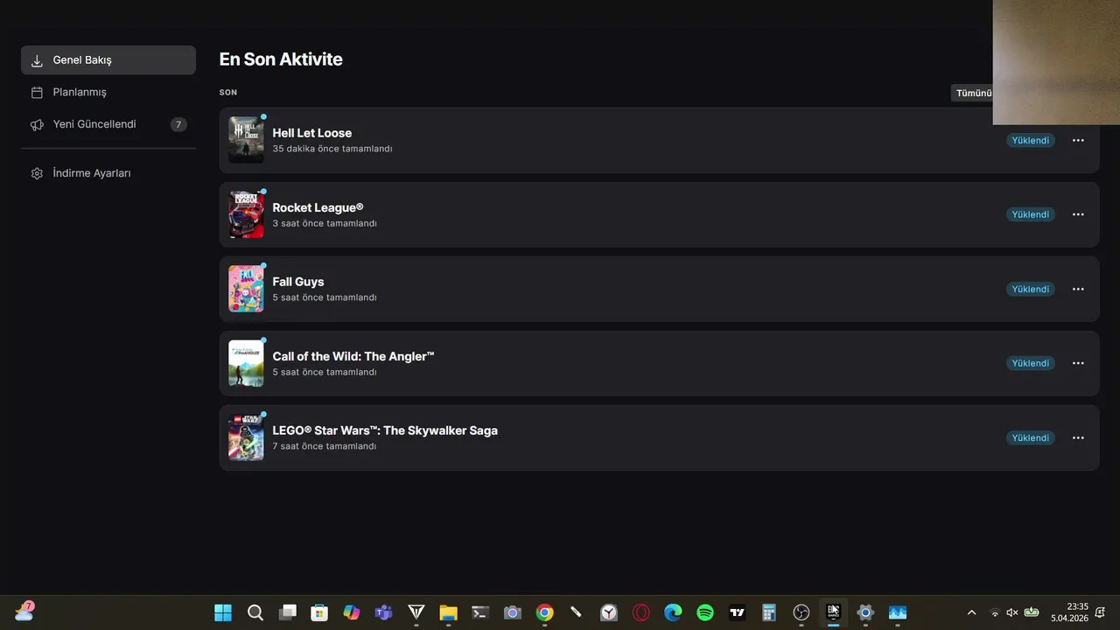The image size is (1120, 630).
Task: Open more options for Fall Guys
Action: pyautogui.click(x=1078, y=289)
